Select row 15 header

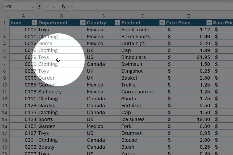[x=5, y=119]
